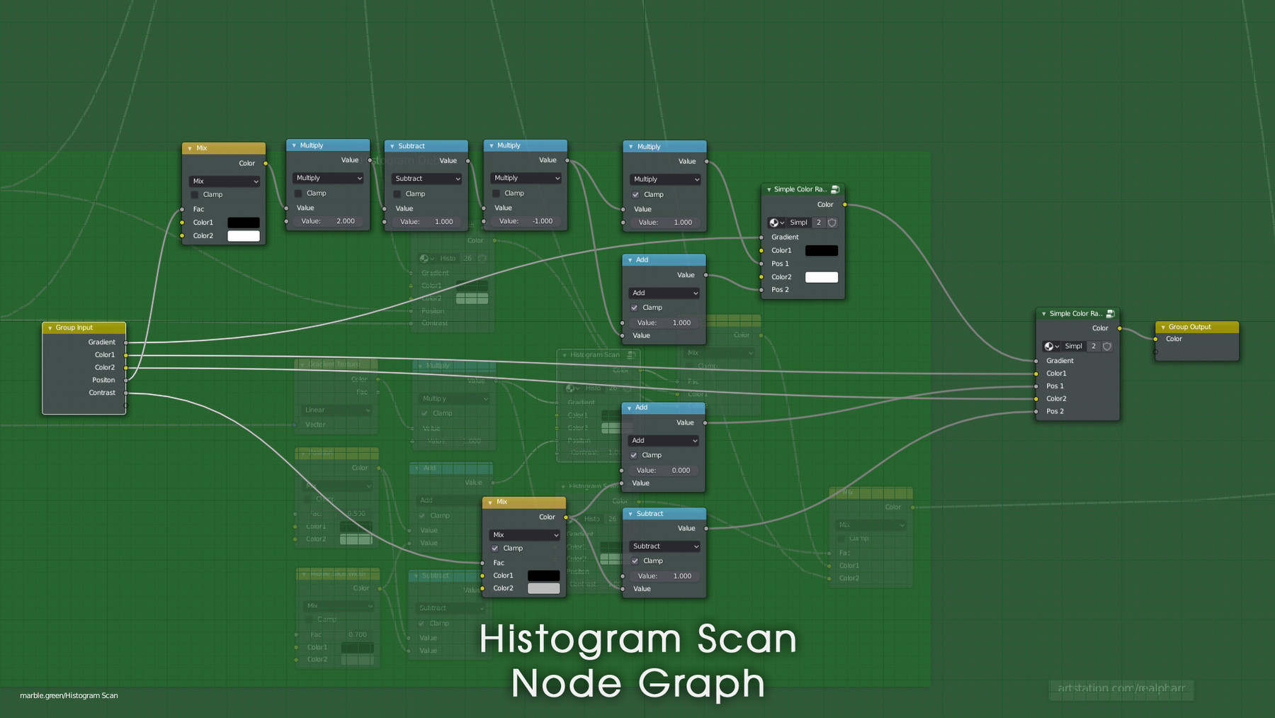
Task: Open the operation dropdown on the Multiply node
Action: 327,178
